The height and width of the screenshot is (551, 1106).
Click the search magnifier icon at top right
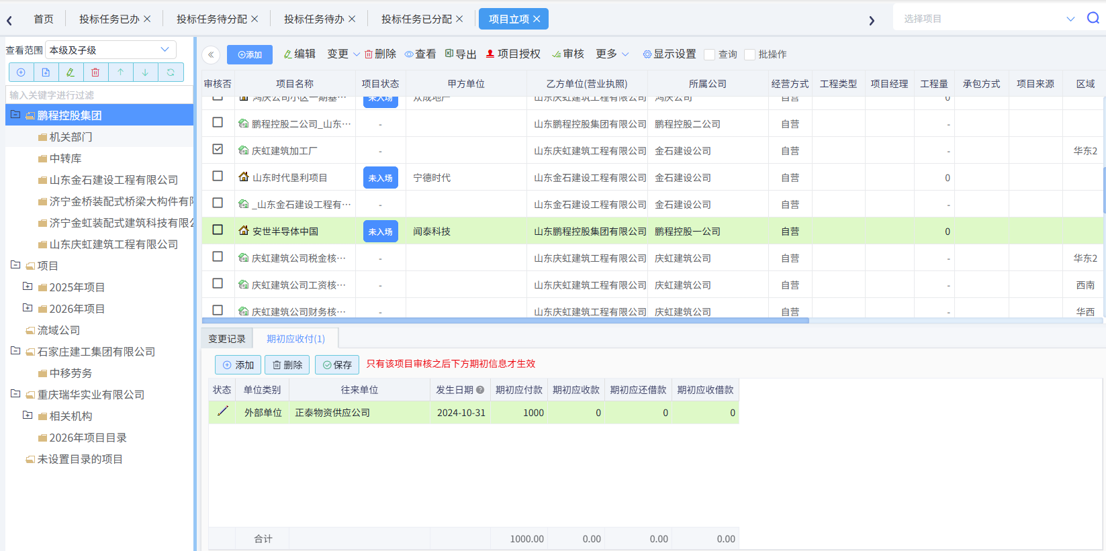tap(1093, 19)
